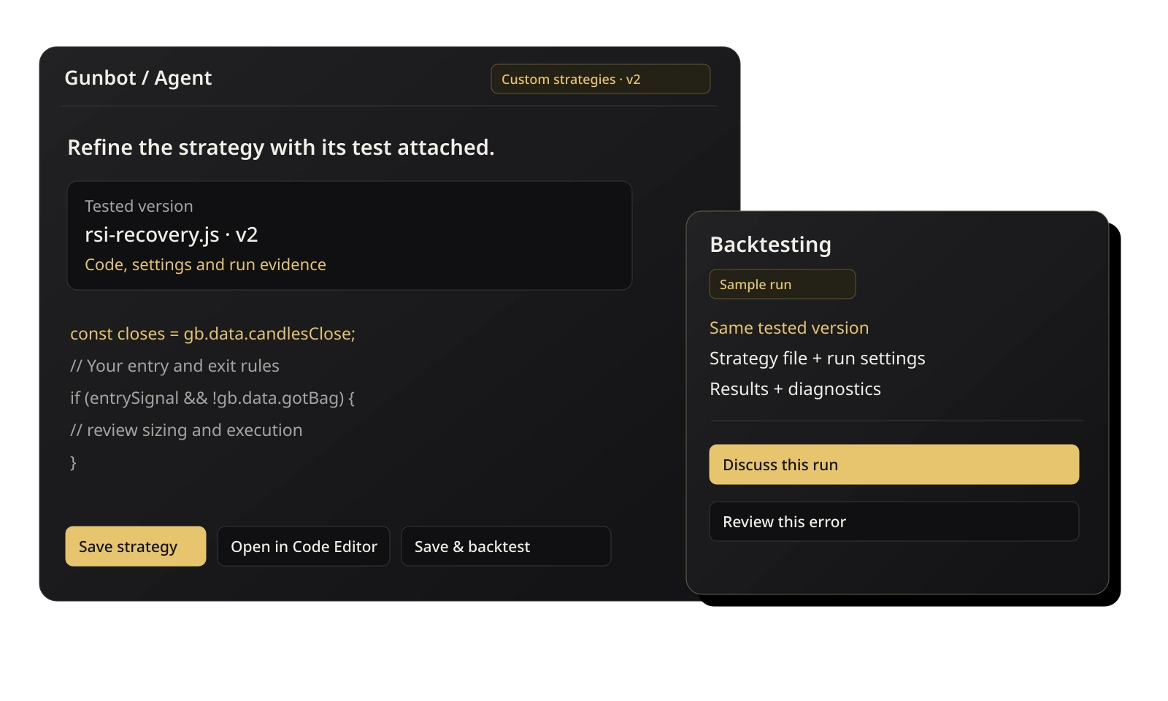Click the Gunbot / Agent title
This screenshot has height=701, width=1168.
138,78
